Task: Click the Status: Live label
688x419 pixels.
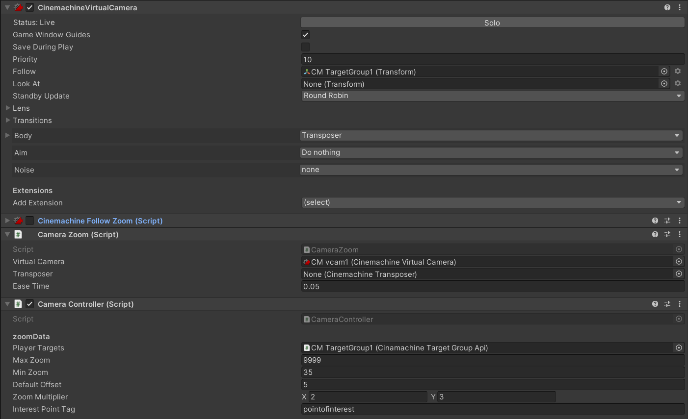Action: pyautogui.click(x=34, y=23)
